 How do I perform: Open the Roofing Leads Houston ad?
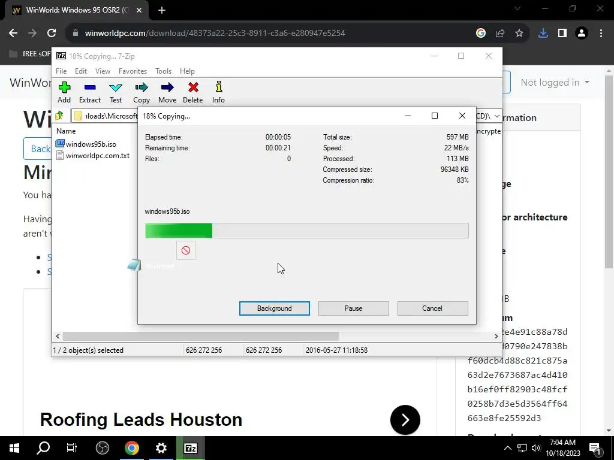141,420
